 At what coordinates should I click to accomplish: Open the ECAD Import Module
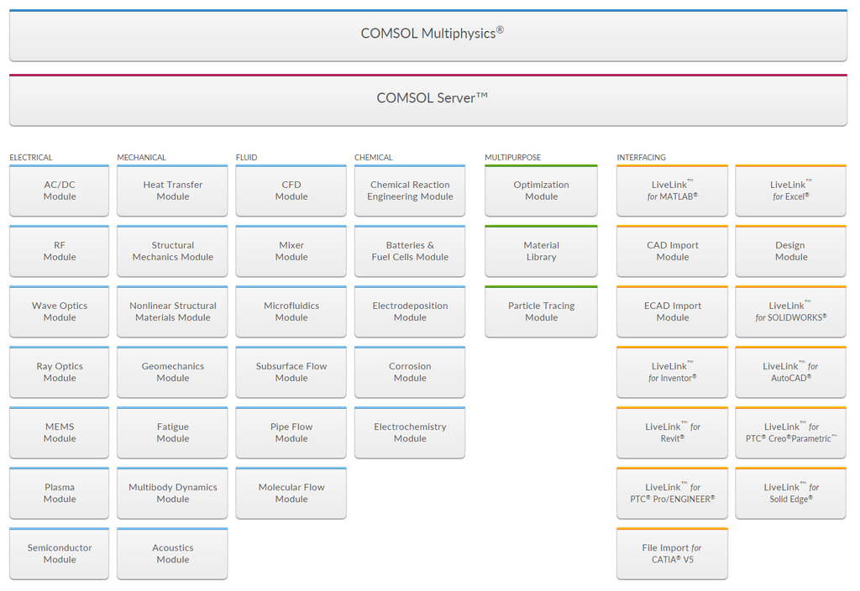coord(672,311)
